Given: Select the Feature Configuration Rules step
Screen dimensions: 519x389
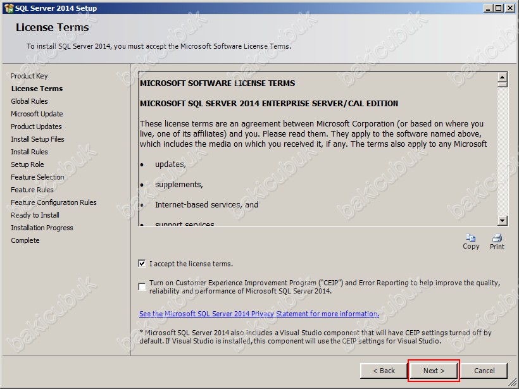Looking at the screenshot, I should (x=54, y=202).
